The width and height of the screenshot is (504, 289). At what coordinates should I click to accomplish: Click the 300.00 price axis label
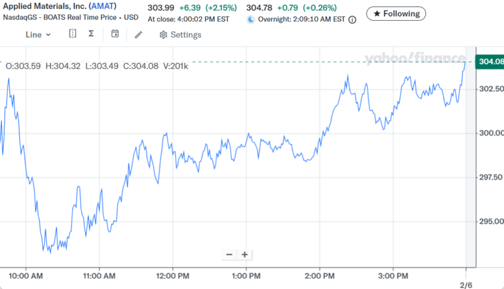click(x=491, y=133)
